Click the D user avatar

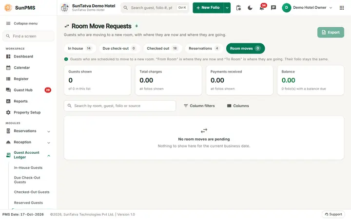287,8
